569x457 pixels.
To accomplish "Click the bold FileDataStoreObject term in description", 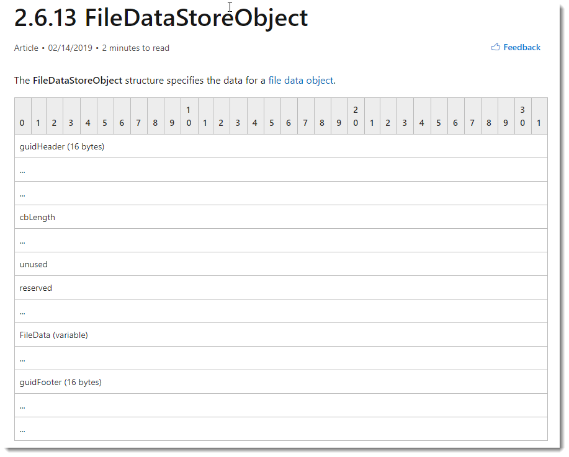I will point(78,81).
